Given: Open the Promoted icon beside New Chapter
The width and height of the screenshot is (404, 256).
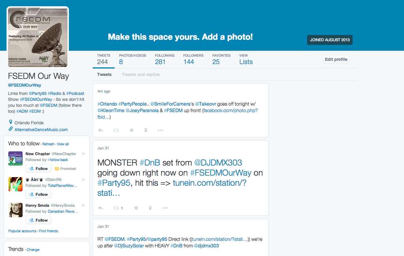Looking at the screenshot, I should point(57,168).
